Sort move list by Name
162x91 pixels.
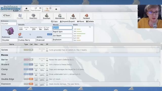click(12, 44)
